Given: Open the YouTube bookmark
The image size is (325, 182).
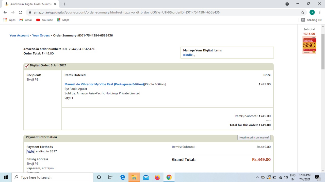Looking at the screenshot, I should (45, 20).
